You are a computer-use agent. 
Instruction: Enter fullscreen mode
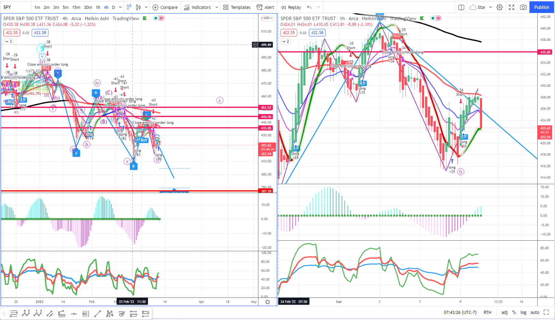pyautogui.click(x=512, y=7)
